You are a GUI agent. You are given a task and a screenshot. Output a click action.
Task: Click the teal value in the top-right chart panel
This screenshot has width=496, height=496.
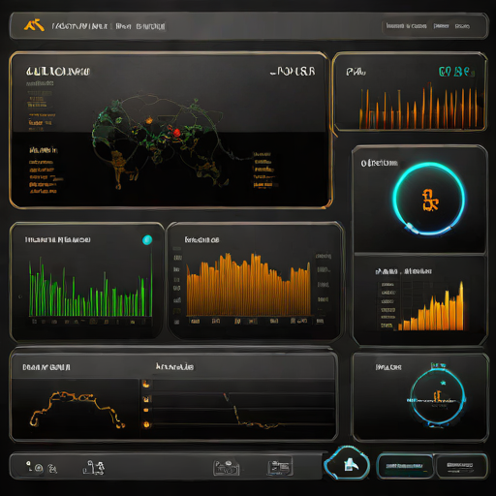(456, 72)
